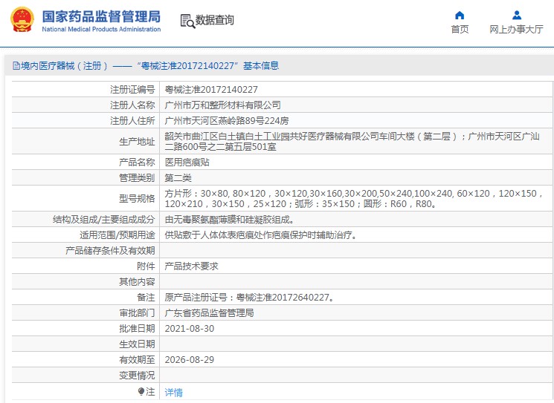
Task: Click the 生产地址 label
Action: pyautogui.click(x=137, y=142)
